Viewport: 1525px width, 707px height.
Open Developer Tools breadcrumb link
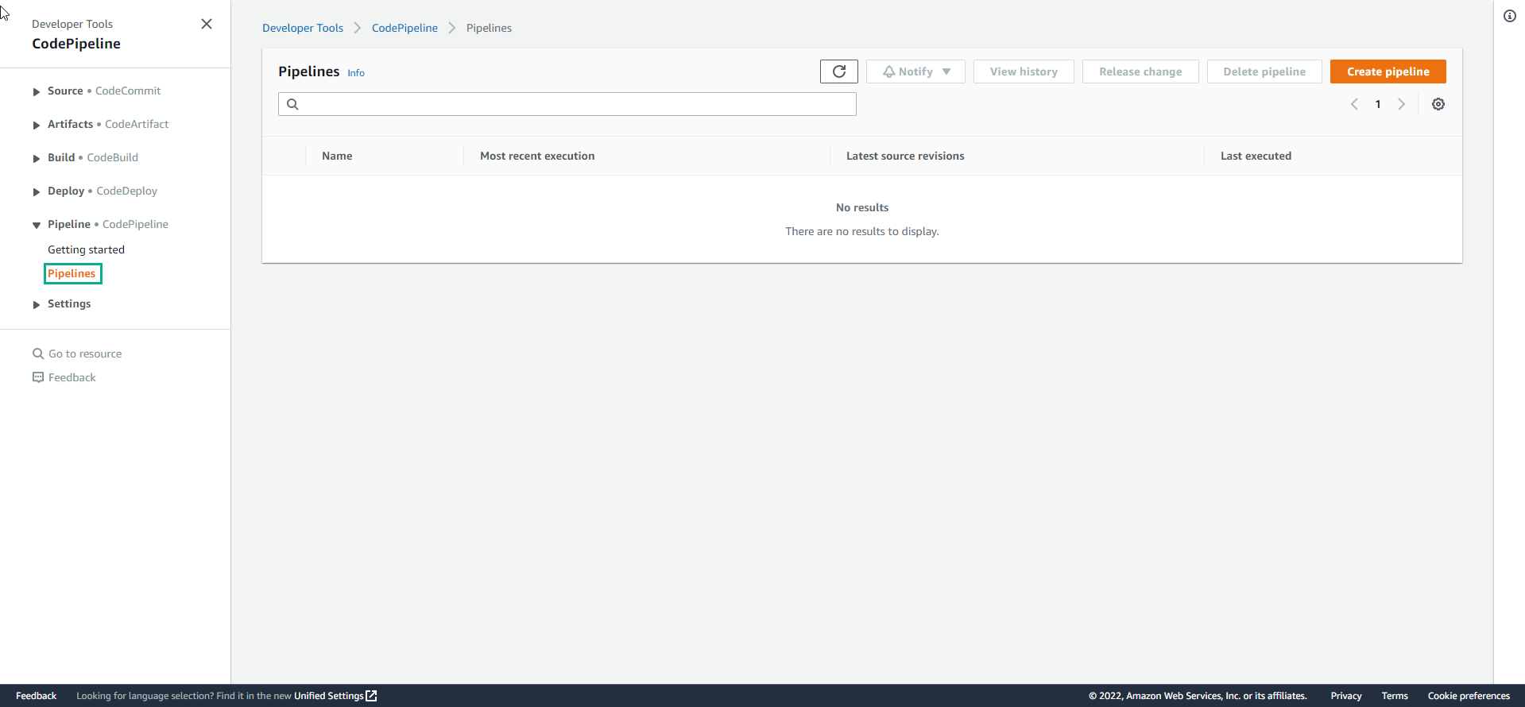pos(303,28)
